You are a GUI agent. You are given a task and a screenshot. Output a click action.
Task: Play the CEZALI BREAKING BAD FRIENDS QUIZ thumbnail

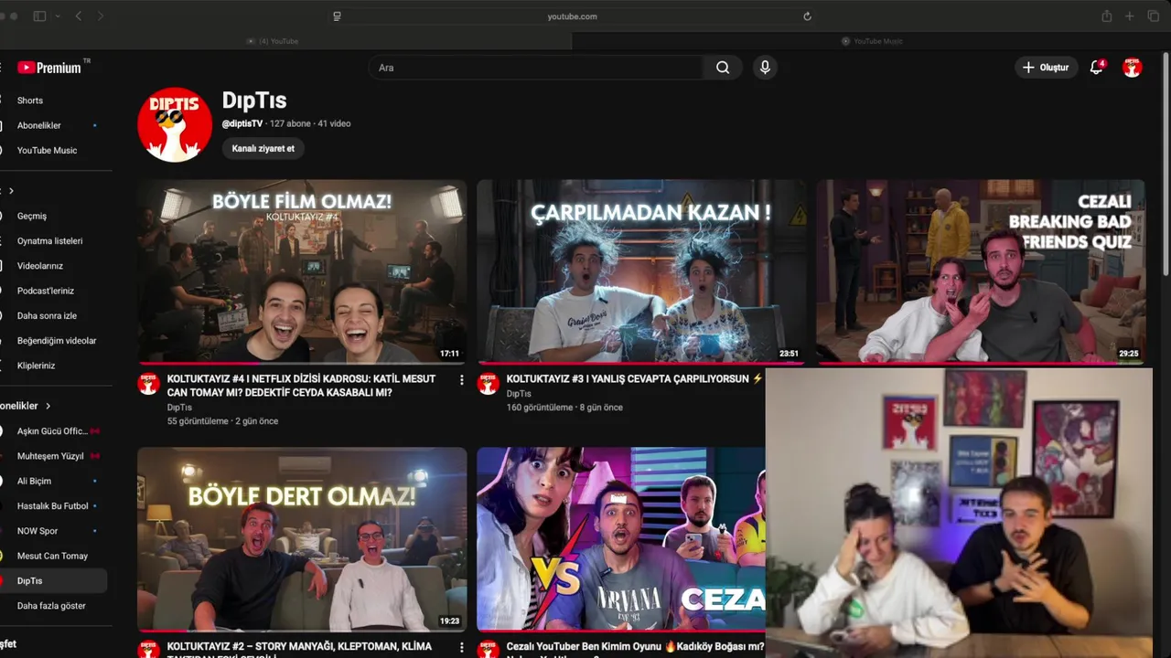[x=981, y=271]
